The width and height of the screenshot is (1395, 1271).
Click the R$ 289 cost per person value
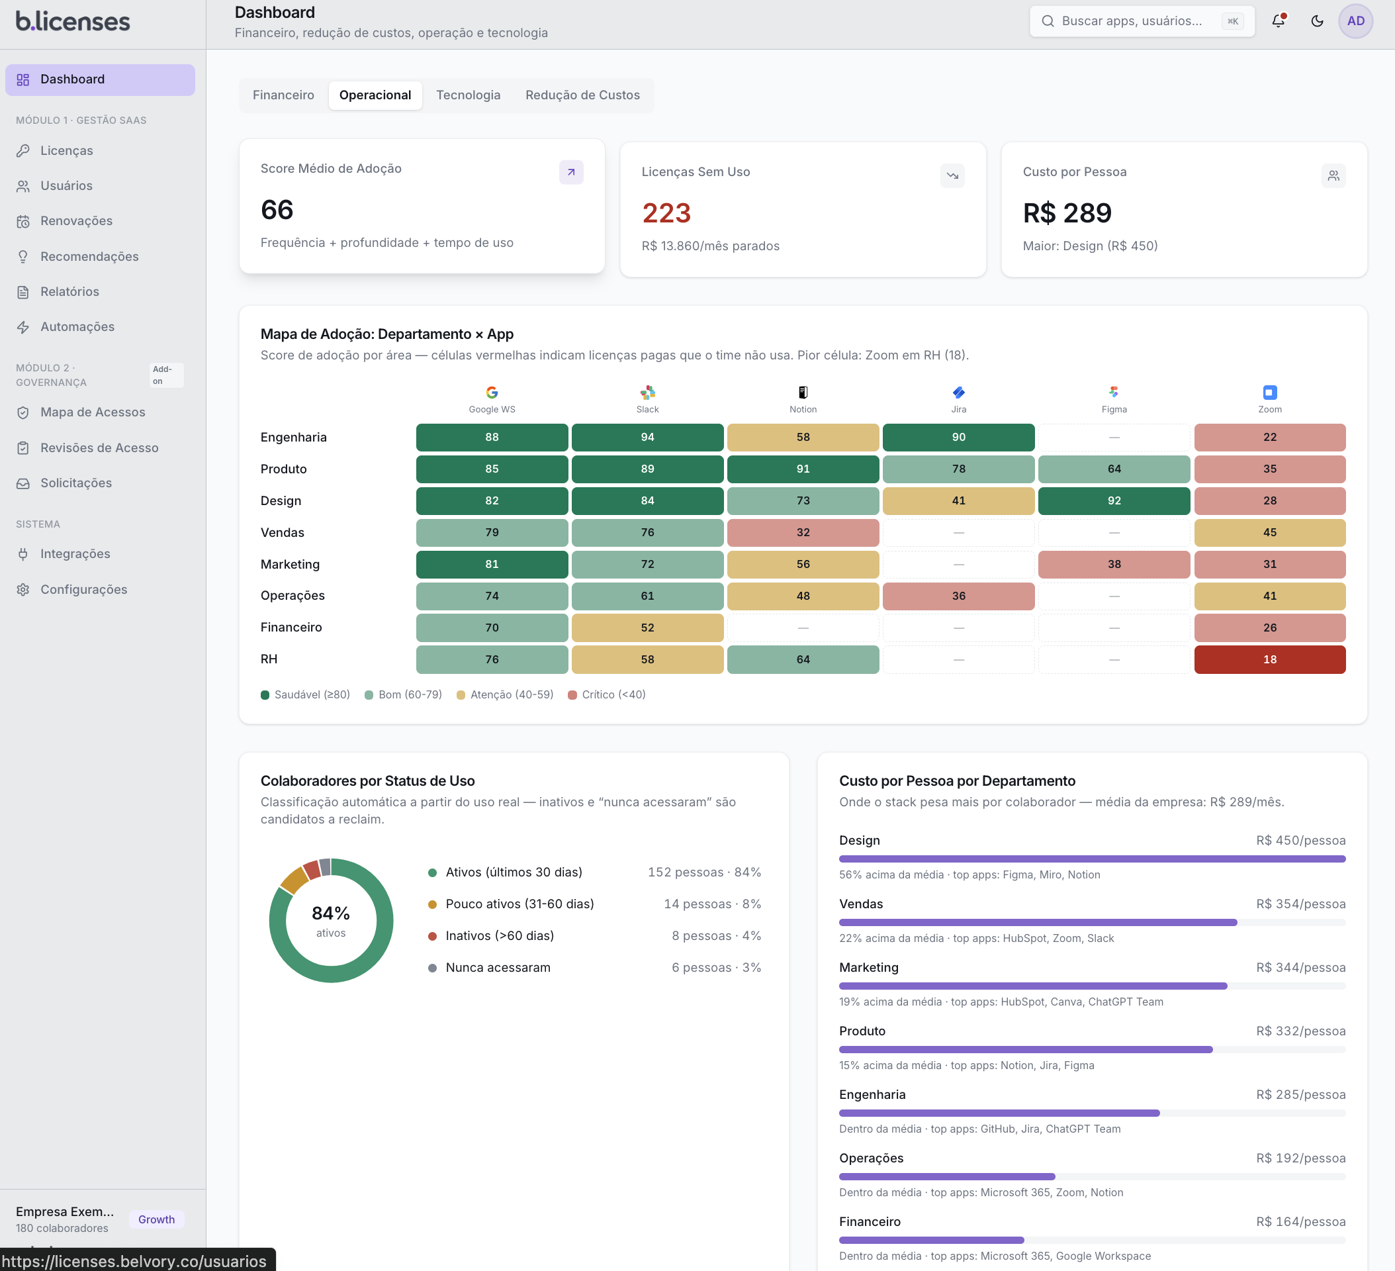[1067, 213]
